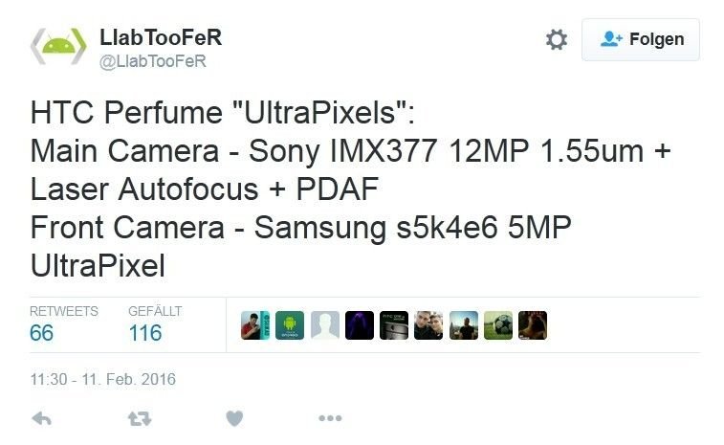Open the LlabTooFeR display name link
724x445 pixels.
click(161, 37)
